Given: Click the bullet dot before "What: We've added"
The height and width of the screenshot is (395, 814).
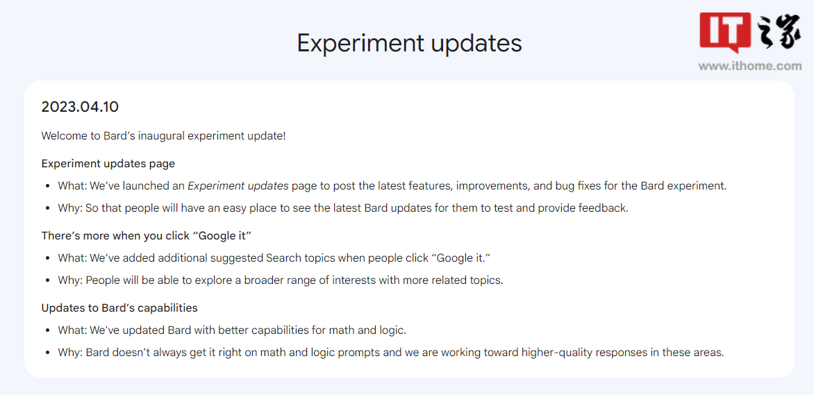Looking at the screenshot, I should 47,258.
